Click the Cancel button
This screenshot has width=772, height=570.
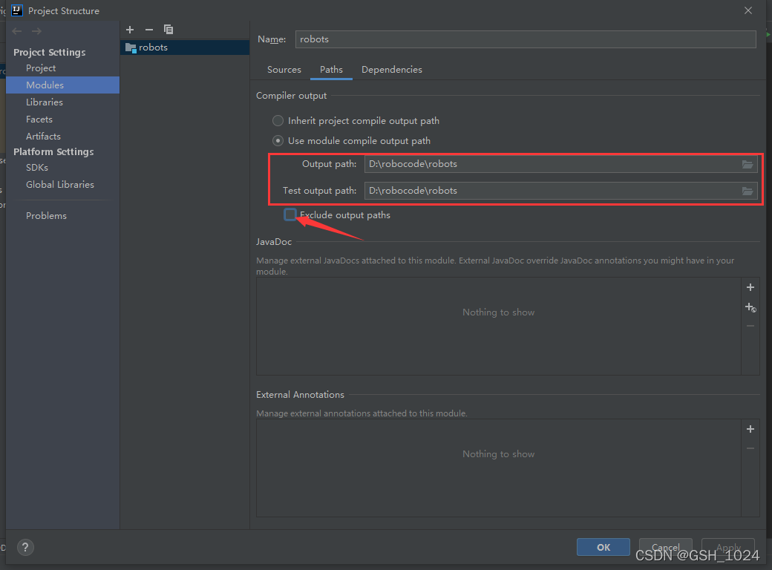pos(666,547)
